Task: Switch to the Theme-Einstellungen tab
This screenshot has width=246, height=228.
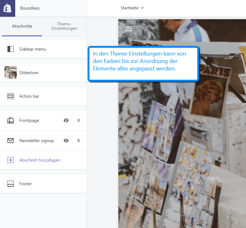Action: point(64,26)
